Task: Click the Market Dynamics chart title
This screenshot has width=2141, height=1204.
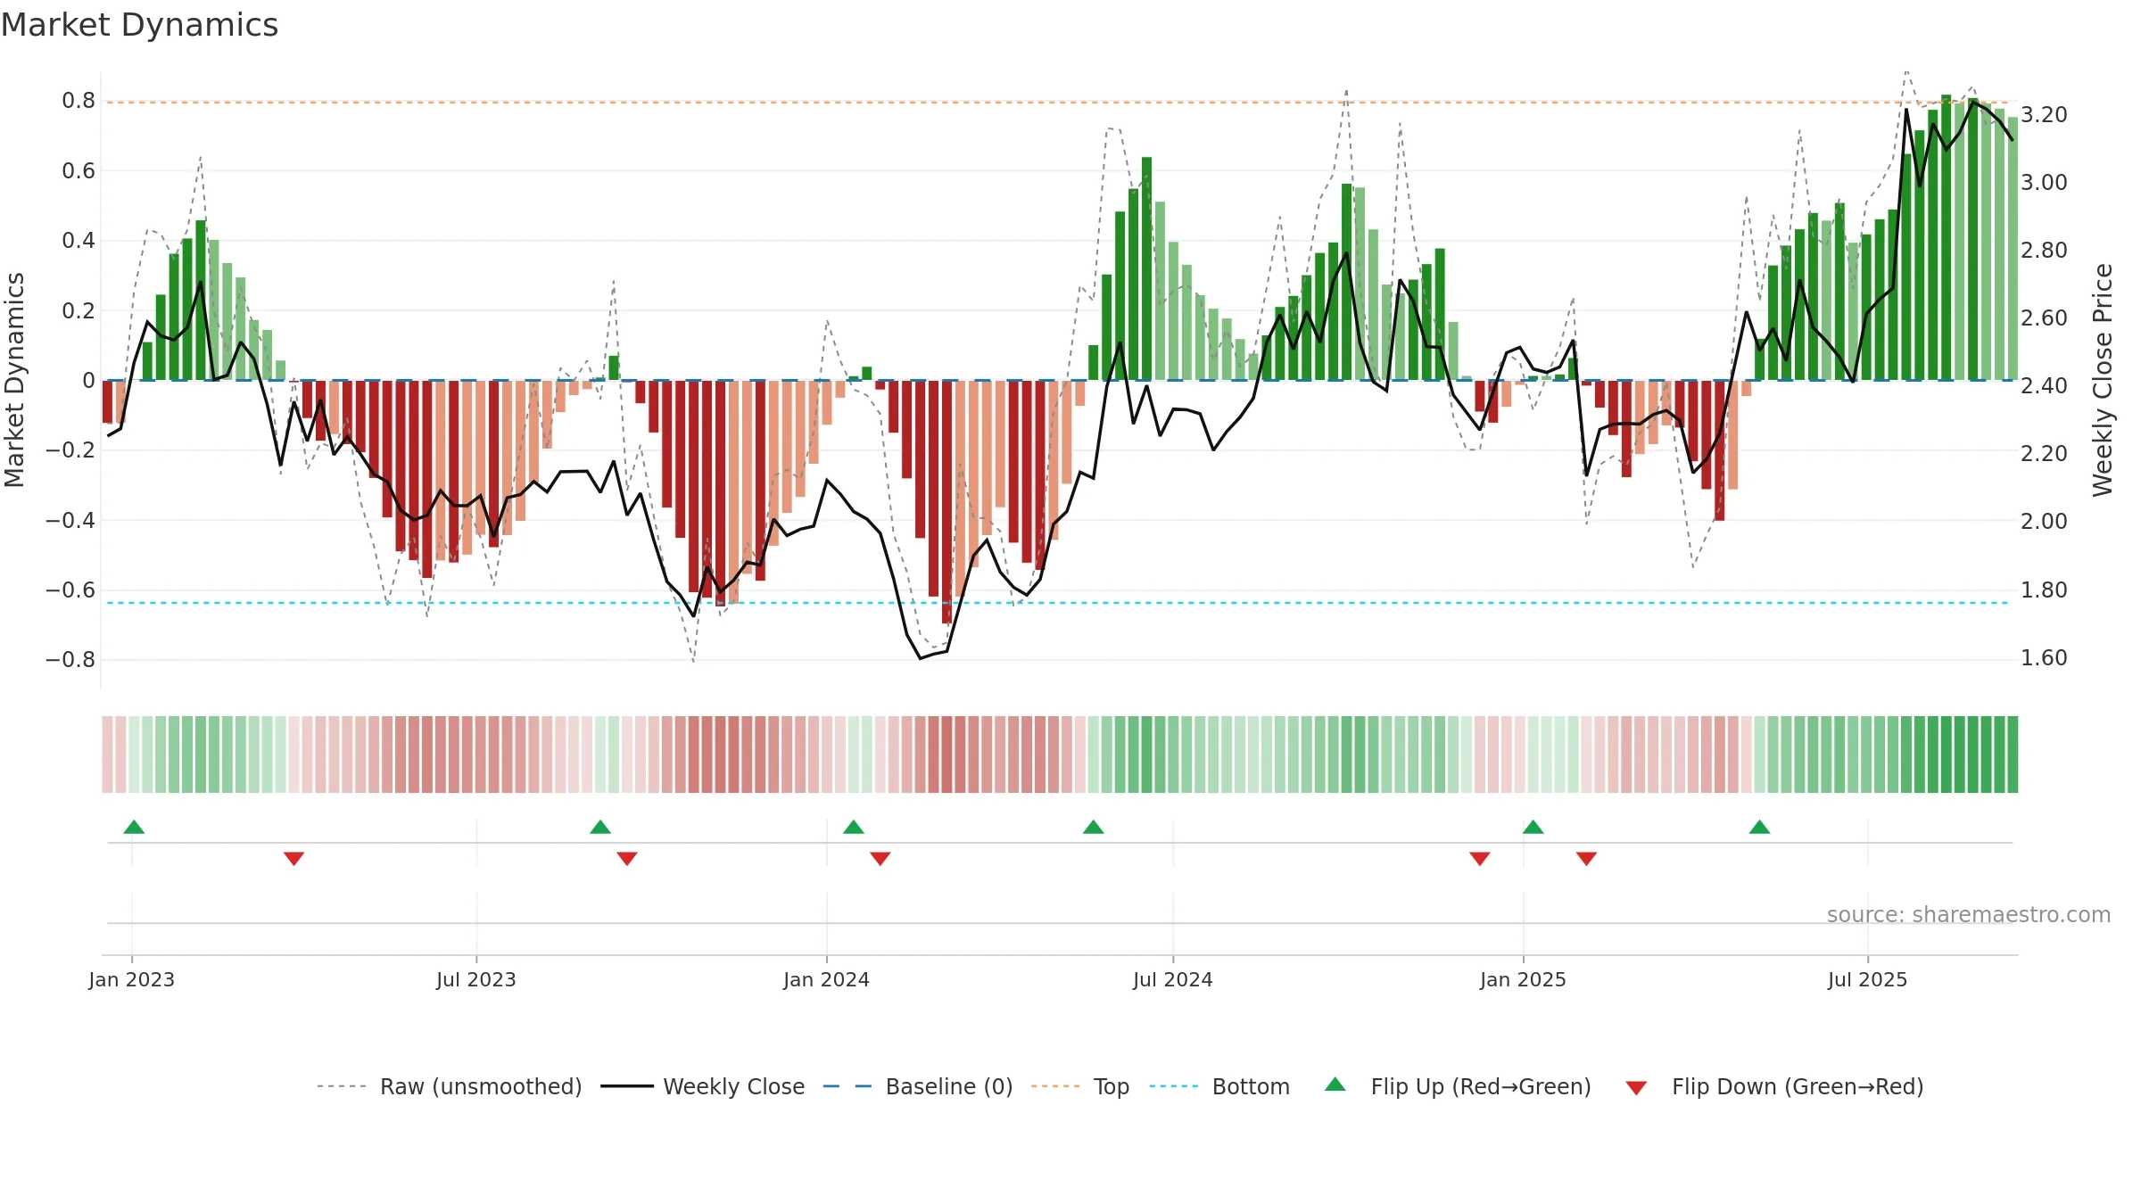Action: point(139,25)
